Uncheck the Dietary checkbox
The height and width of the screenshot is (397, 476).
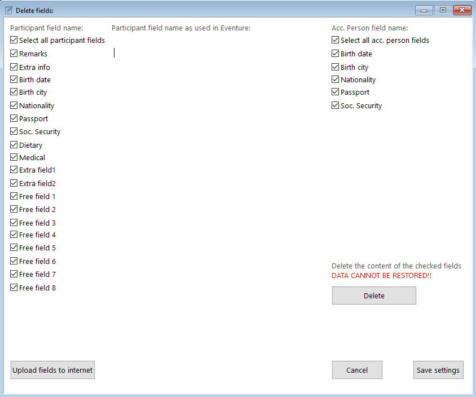[14, 145]
